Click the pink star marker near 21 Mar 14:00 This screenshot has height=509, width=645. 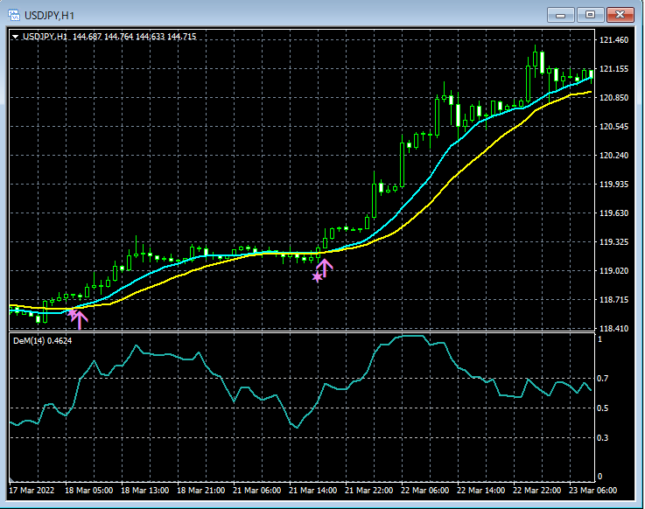(317, 277)
